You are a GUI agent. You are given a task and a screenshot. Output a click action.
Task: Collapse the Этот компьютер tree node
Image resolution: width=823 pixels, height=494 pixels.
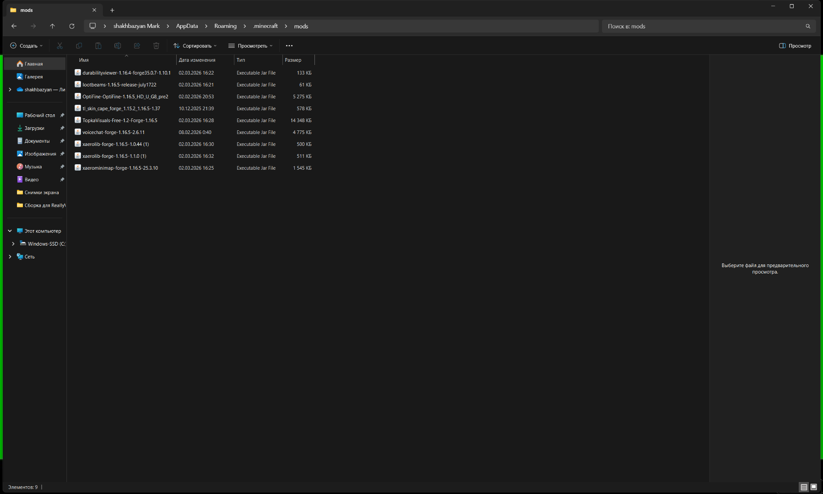click(x=10, y=231)
